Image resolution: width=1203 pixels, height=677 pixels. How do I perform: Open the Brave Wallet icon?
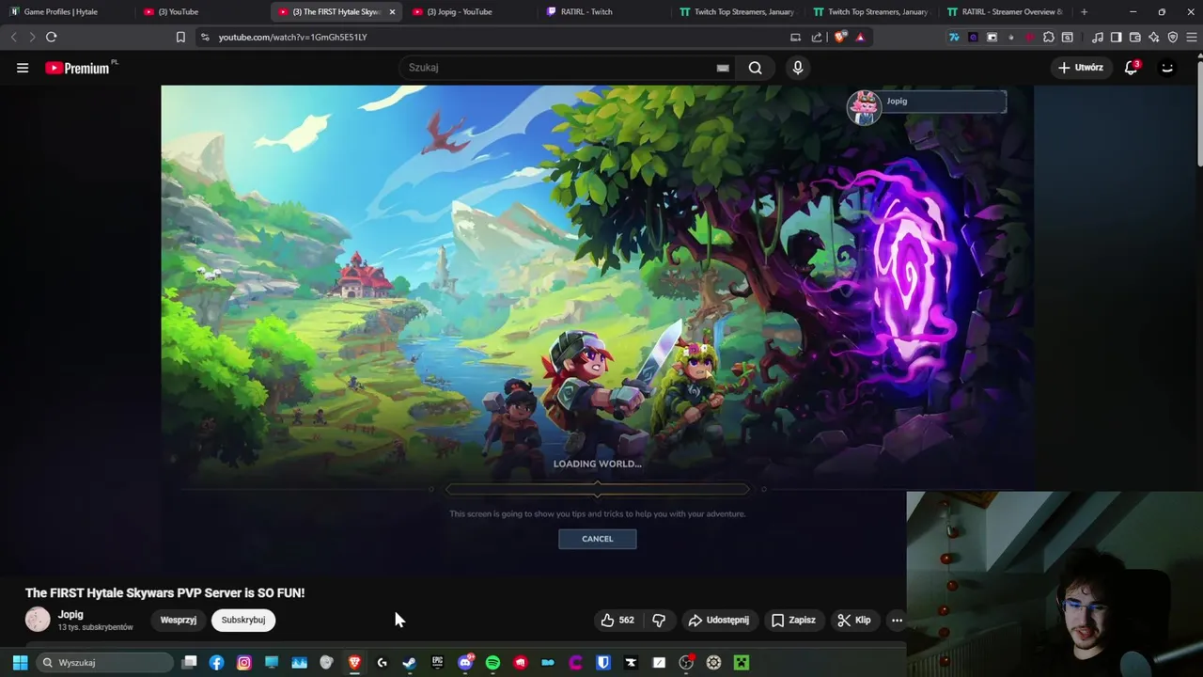coord(1135,37)
